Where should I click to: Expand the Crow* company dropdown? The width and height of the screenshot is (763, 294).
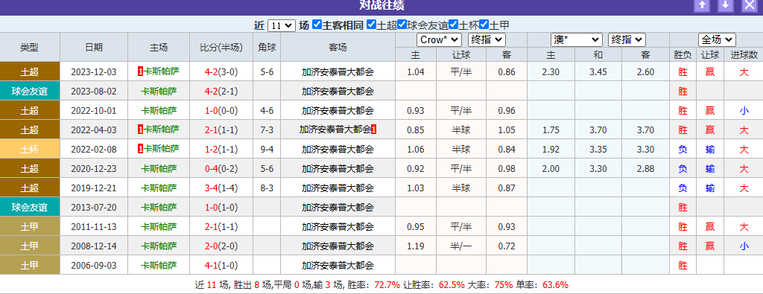point(439,40)
